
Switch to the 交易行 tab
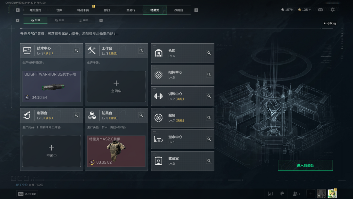point(131,10)
